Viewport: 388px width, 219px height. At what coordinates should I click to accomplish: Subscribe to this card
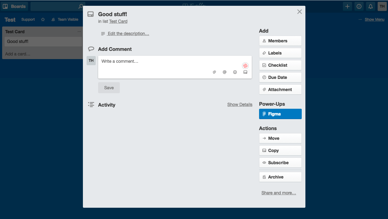pyautogui.click(x=280, y=163)
